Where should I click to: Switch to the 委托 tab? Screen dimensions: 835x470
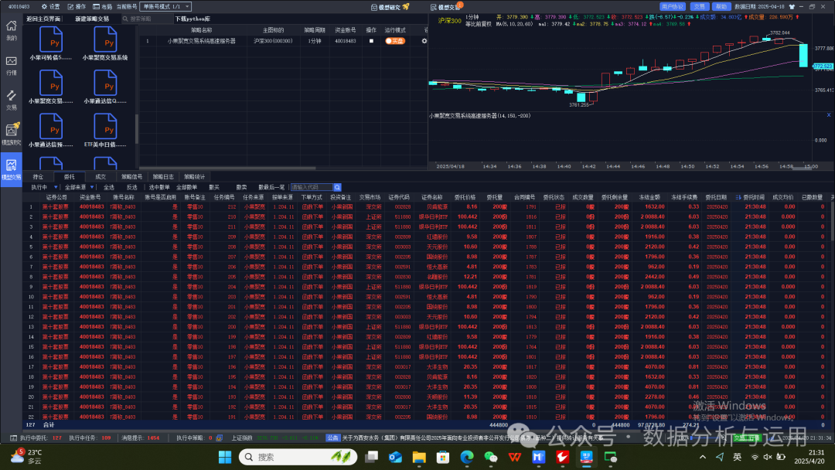tap(70, 177)
